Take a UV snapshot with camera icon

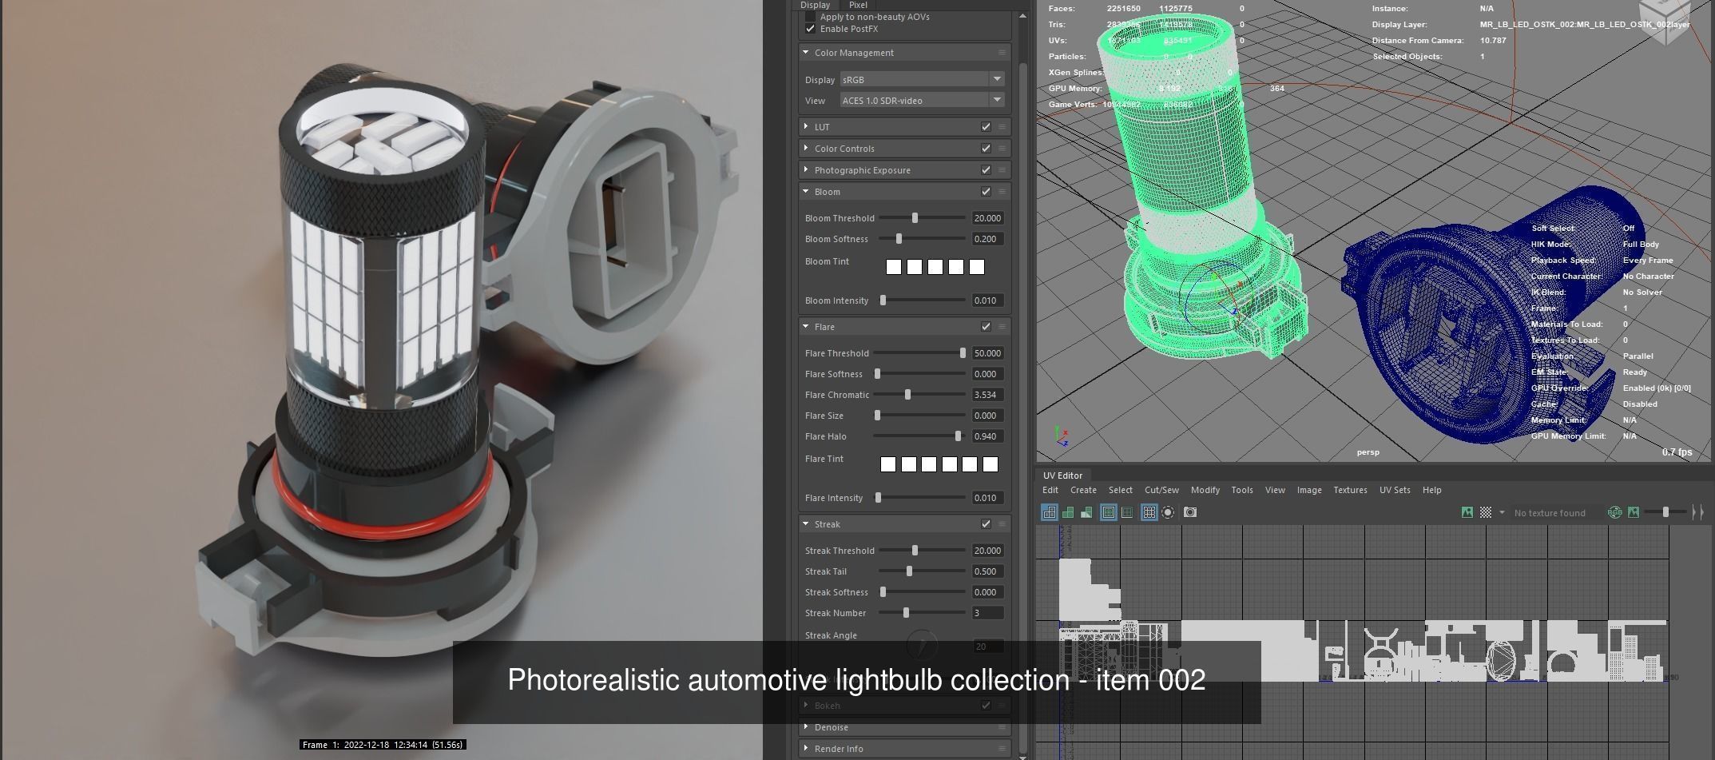[x=1190, y=512]
